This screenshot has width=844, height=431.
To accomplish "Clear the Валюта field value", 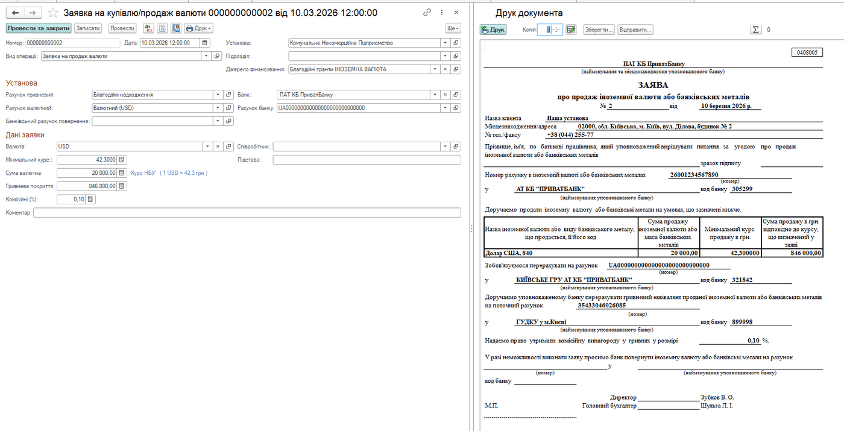I will click(x=218, y=146).
